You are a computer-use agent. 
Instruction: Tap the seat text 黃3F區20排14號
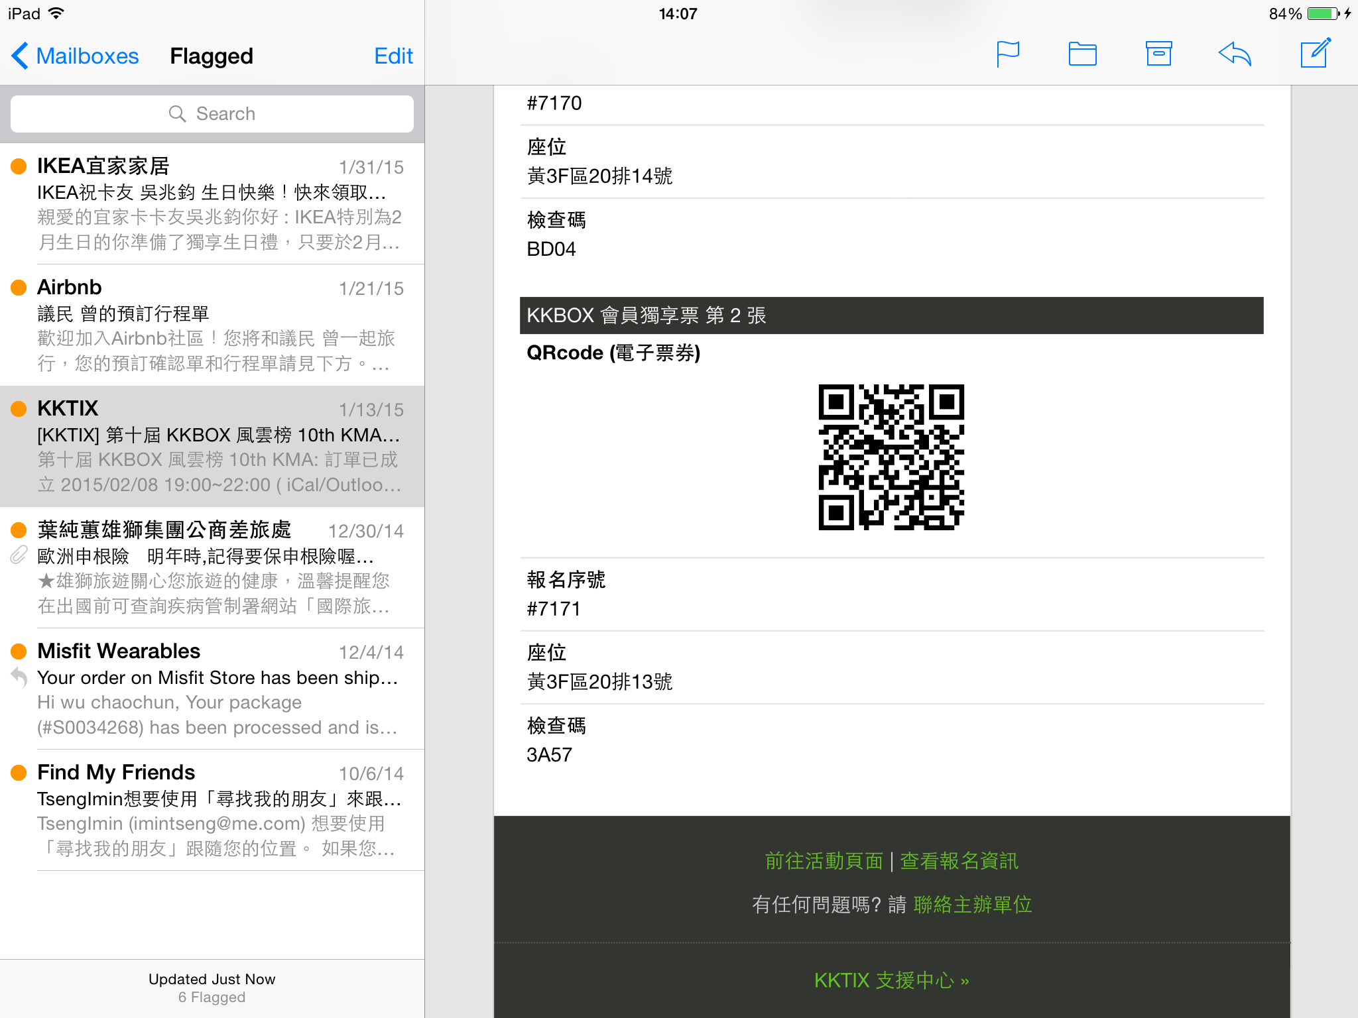[599, 176]
